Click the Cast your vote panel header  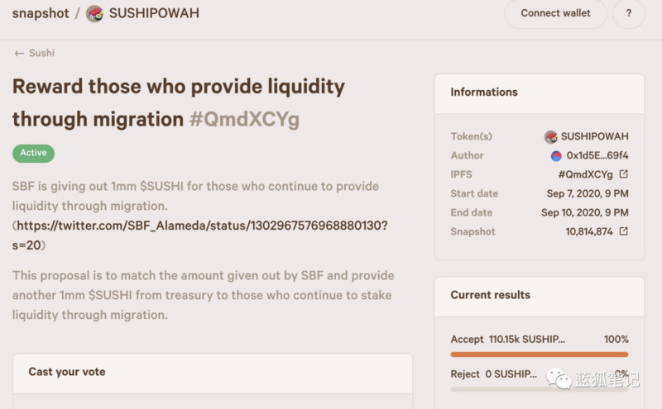click(x=213, y=373)
